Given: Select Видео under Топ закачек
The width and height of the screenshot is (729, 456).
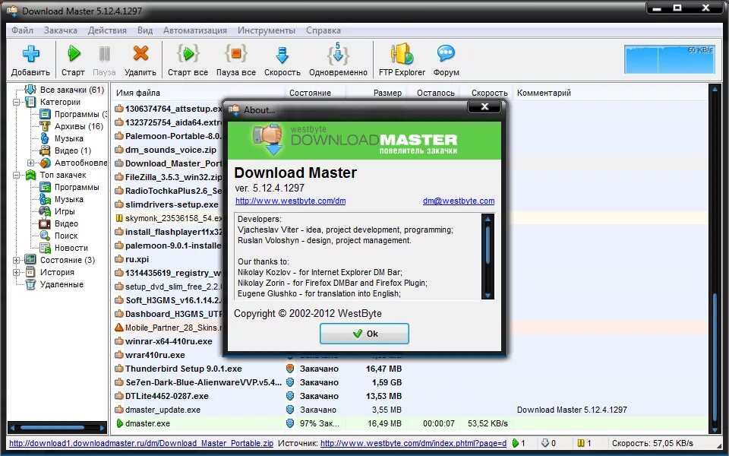Looking at the screenshot, I should 66,223.
